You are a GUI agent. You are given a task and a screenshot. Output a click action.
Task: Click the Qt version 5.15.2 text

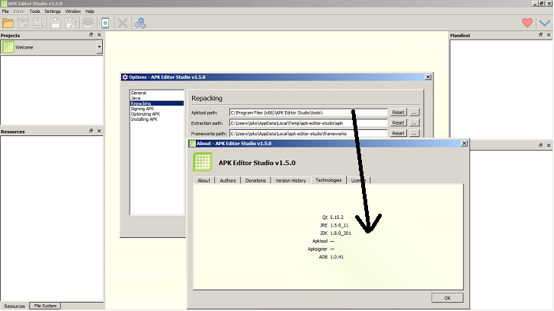pos(337,217)
